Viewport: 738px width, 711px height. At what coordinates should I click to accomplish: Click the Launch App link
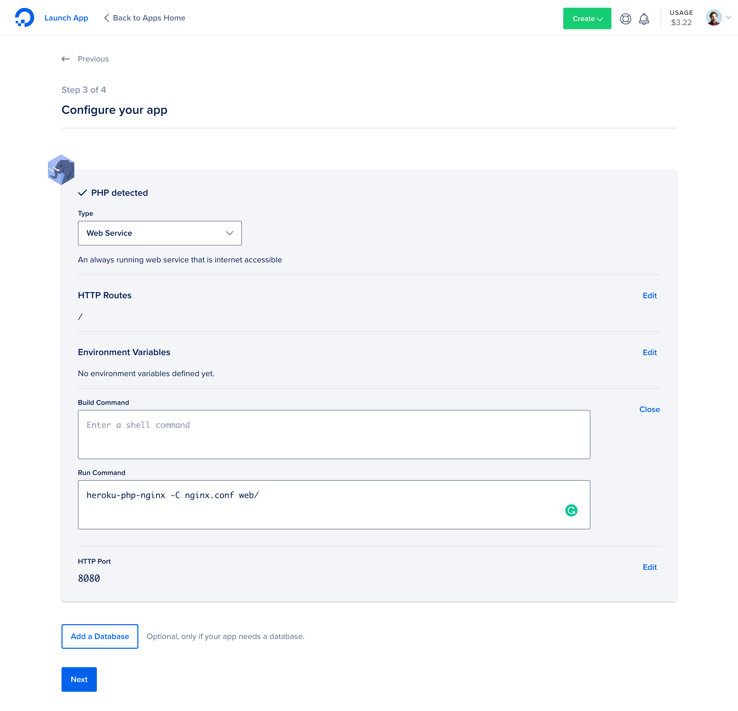click(66, 18)
